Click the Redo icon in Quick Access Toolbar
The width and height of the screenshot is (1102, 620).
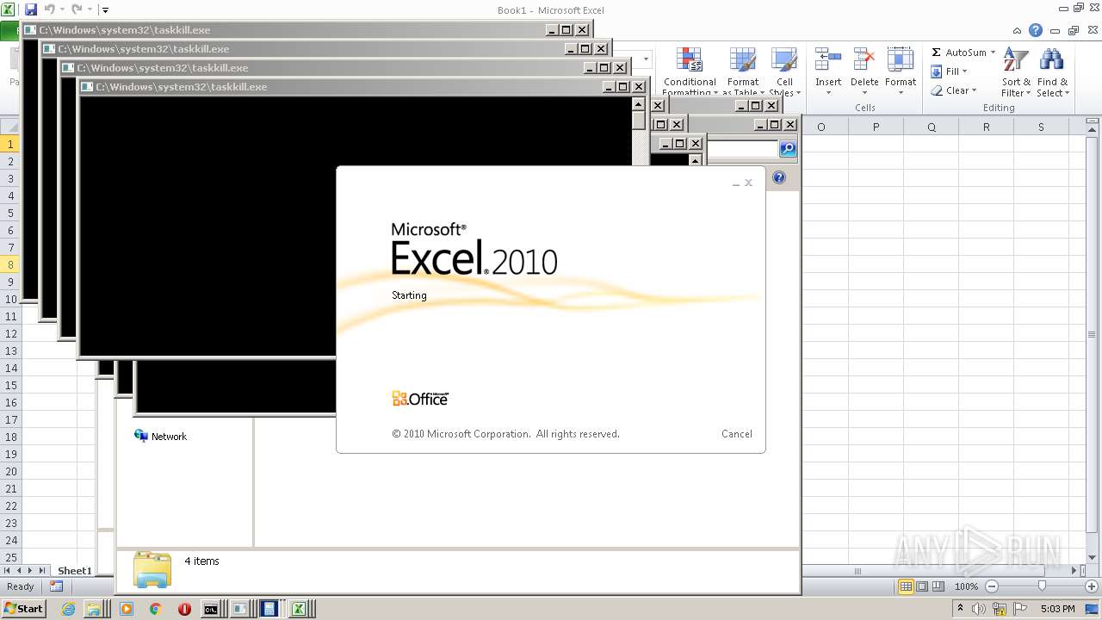point(77,9)
